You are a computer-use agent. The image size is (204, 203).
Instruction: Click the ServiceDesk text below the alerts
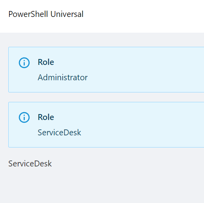click(x=30, y=164)
